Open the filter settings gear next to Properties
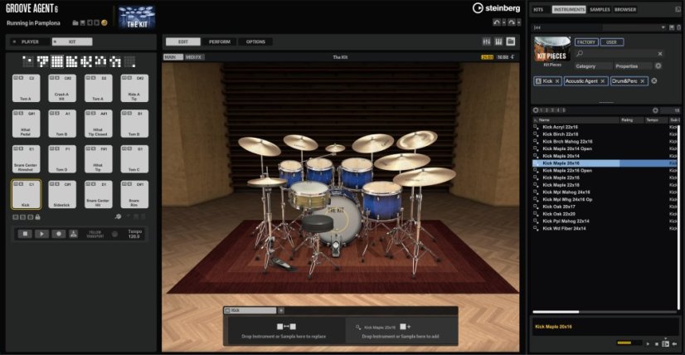 pos(658,66)
